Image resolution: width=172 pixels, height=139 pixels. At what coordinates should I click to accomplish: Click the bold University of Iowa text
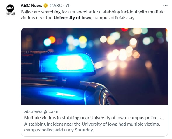coord(72,18)
